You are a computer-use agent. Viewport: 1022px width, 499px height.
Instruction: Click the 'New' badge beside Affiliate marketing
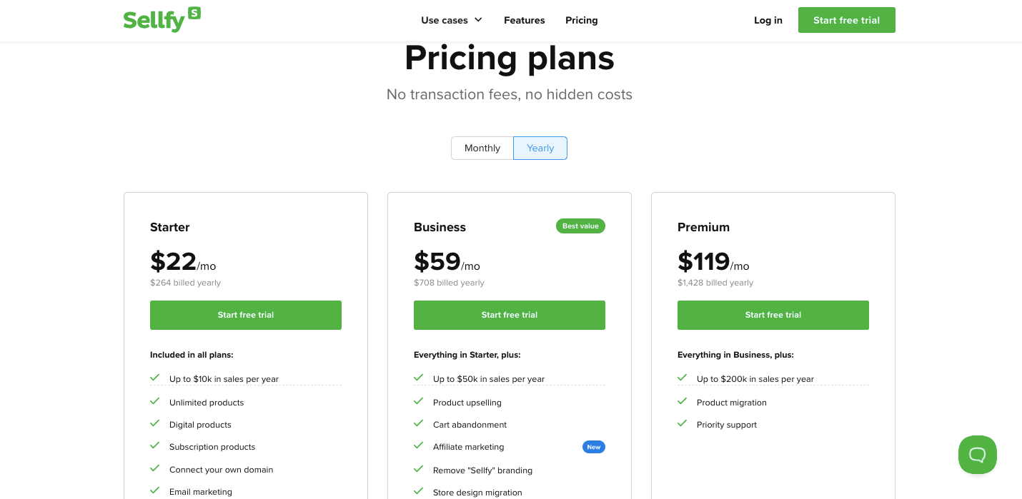[x=593, y=447]
